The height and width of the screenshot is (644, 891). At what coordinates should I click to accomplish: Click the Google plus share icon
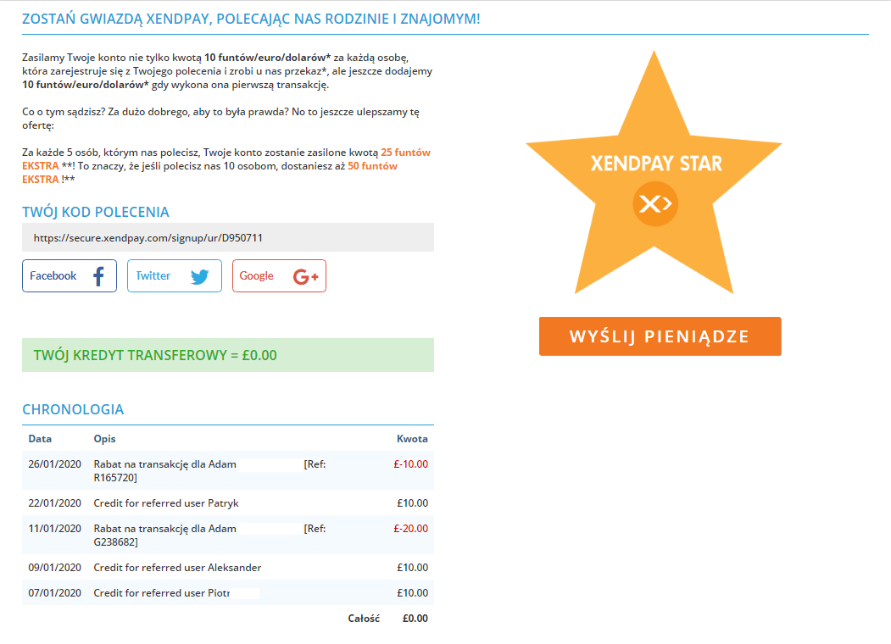pyautogui.click(x=305, y=276)
